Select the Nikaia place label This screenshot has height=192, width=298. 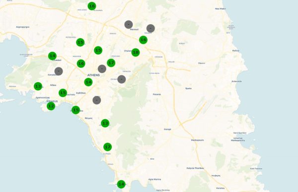53,85
